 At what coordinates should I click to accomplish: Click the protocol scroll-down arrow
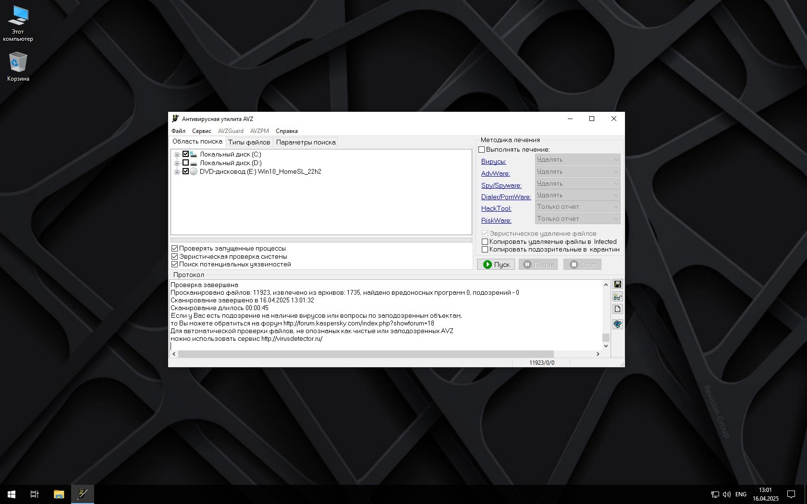pos(606,346)
